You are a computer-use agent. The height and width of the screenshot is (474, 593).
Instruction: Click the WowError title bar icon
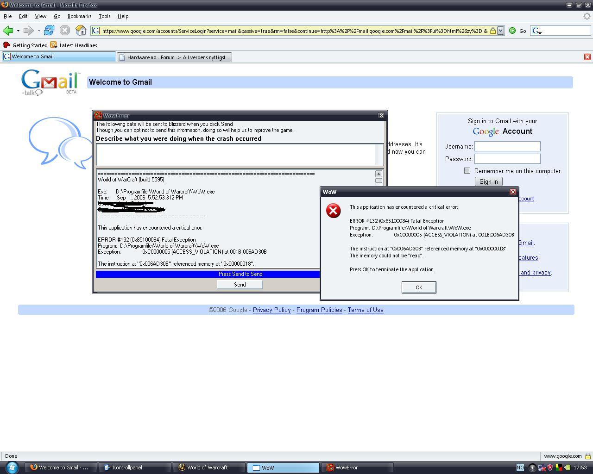[98, 115]
